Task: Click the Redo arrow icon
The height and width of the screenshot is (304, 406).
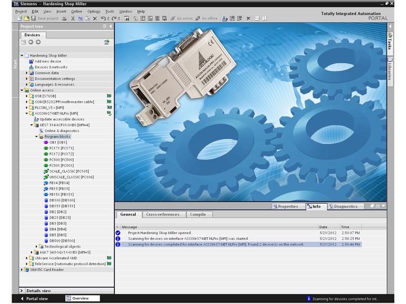Action: click(x=114, y=18)
